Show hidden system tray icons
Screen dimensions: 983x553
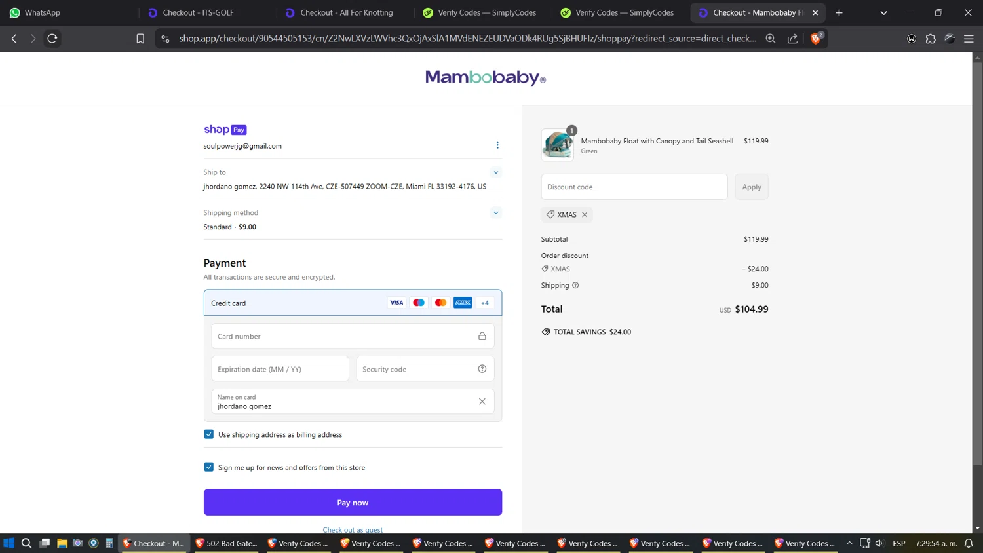coord(849,543)
